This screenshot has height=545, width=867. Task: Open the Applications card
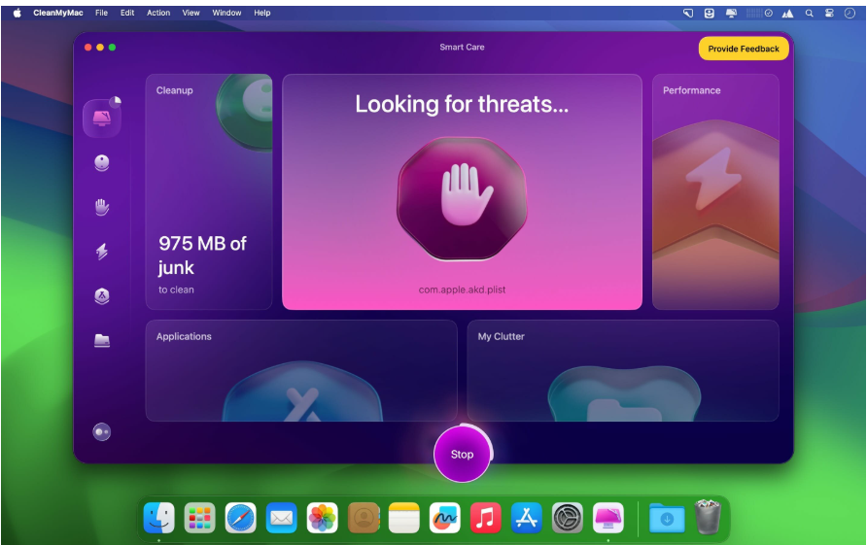tap(301, 370)
